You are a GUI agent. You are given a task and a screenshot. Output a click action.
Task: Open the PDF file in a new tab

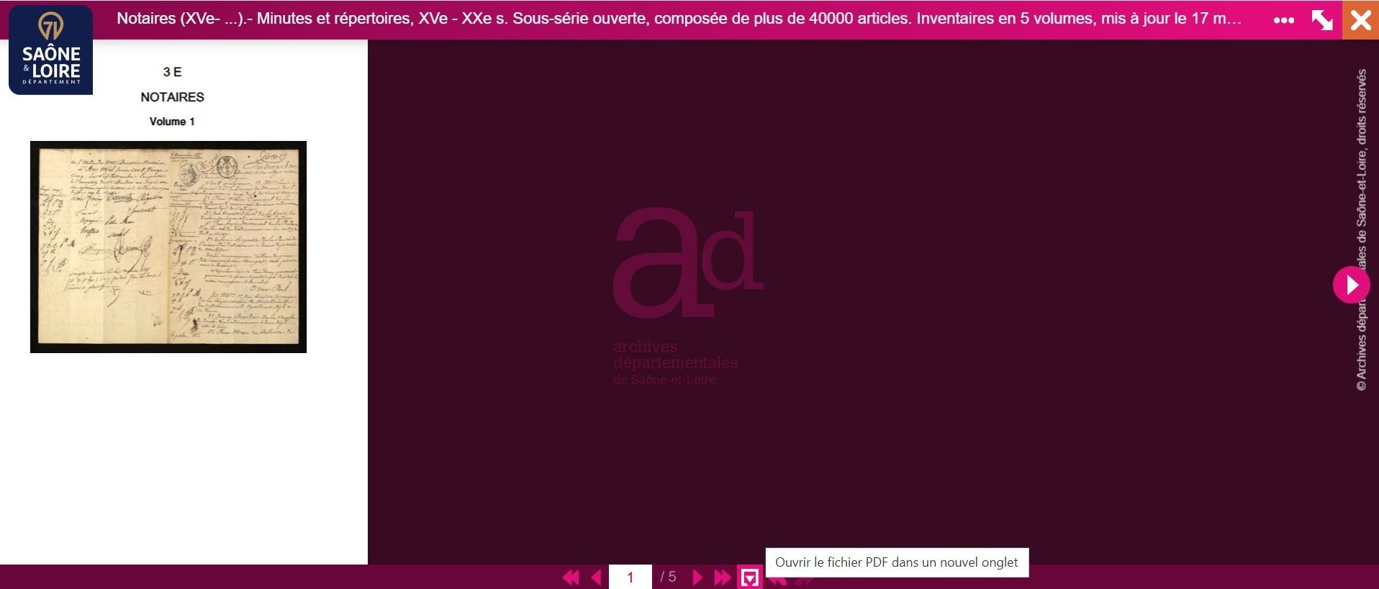pos(750,577)
